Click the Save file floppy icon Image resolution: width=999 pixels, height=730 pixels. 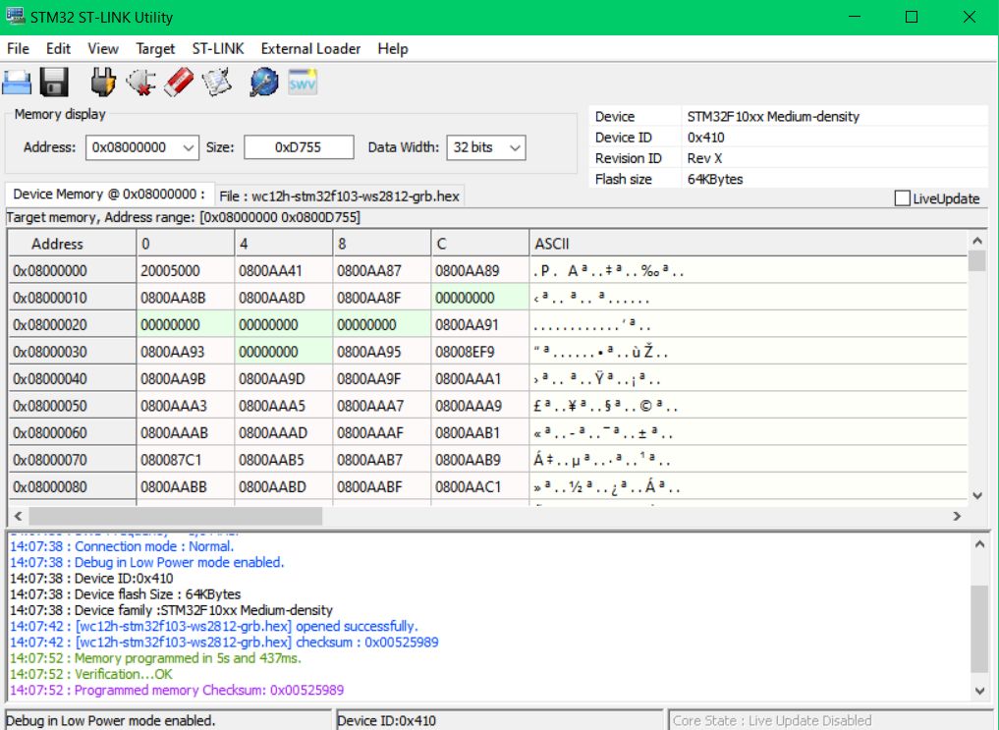53,83
